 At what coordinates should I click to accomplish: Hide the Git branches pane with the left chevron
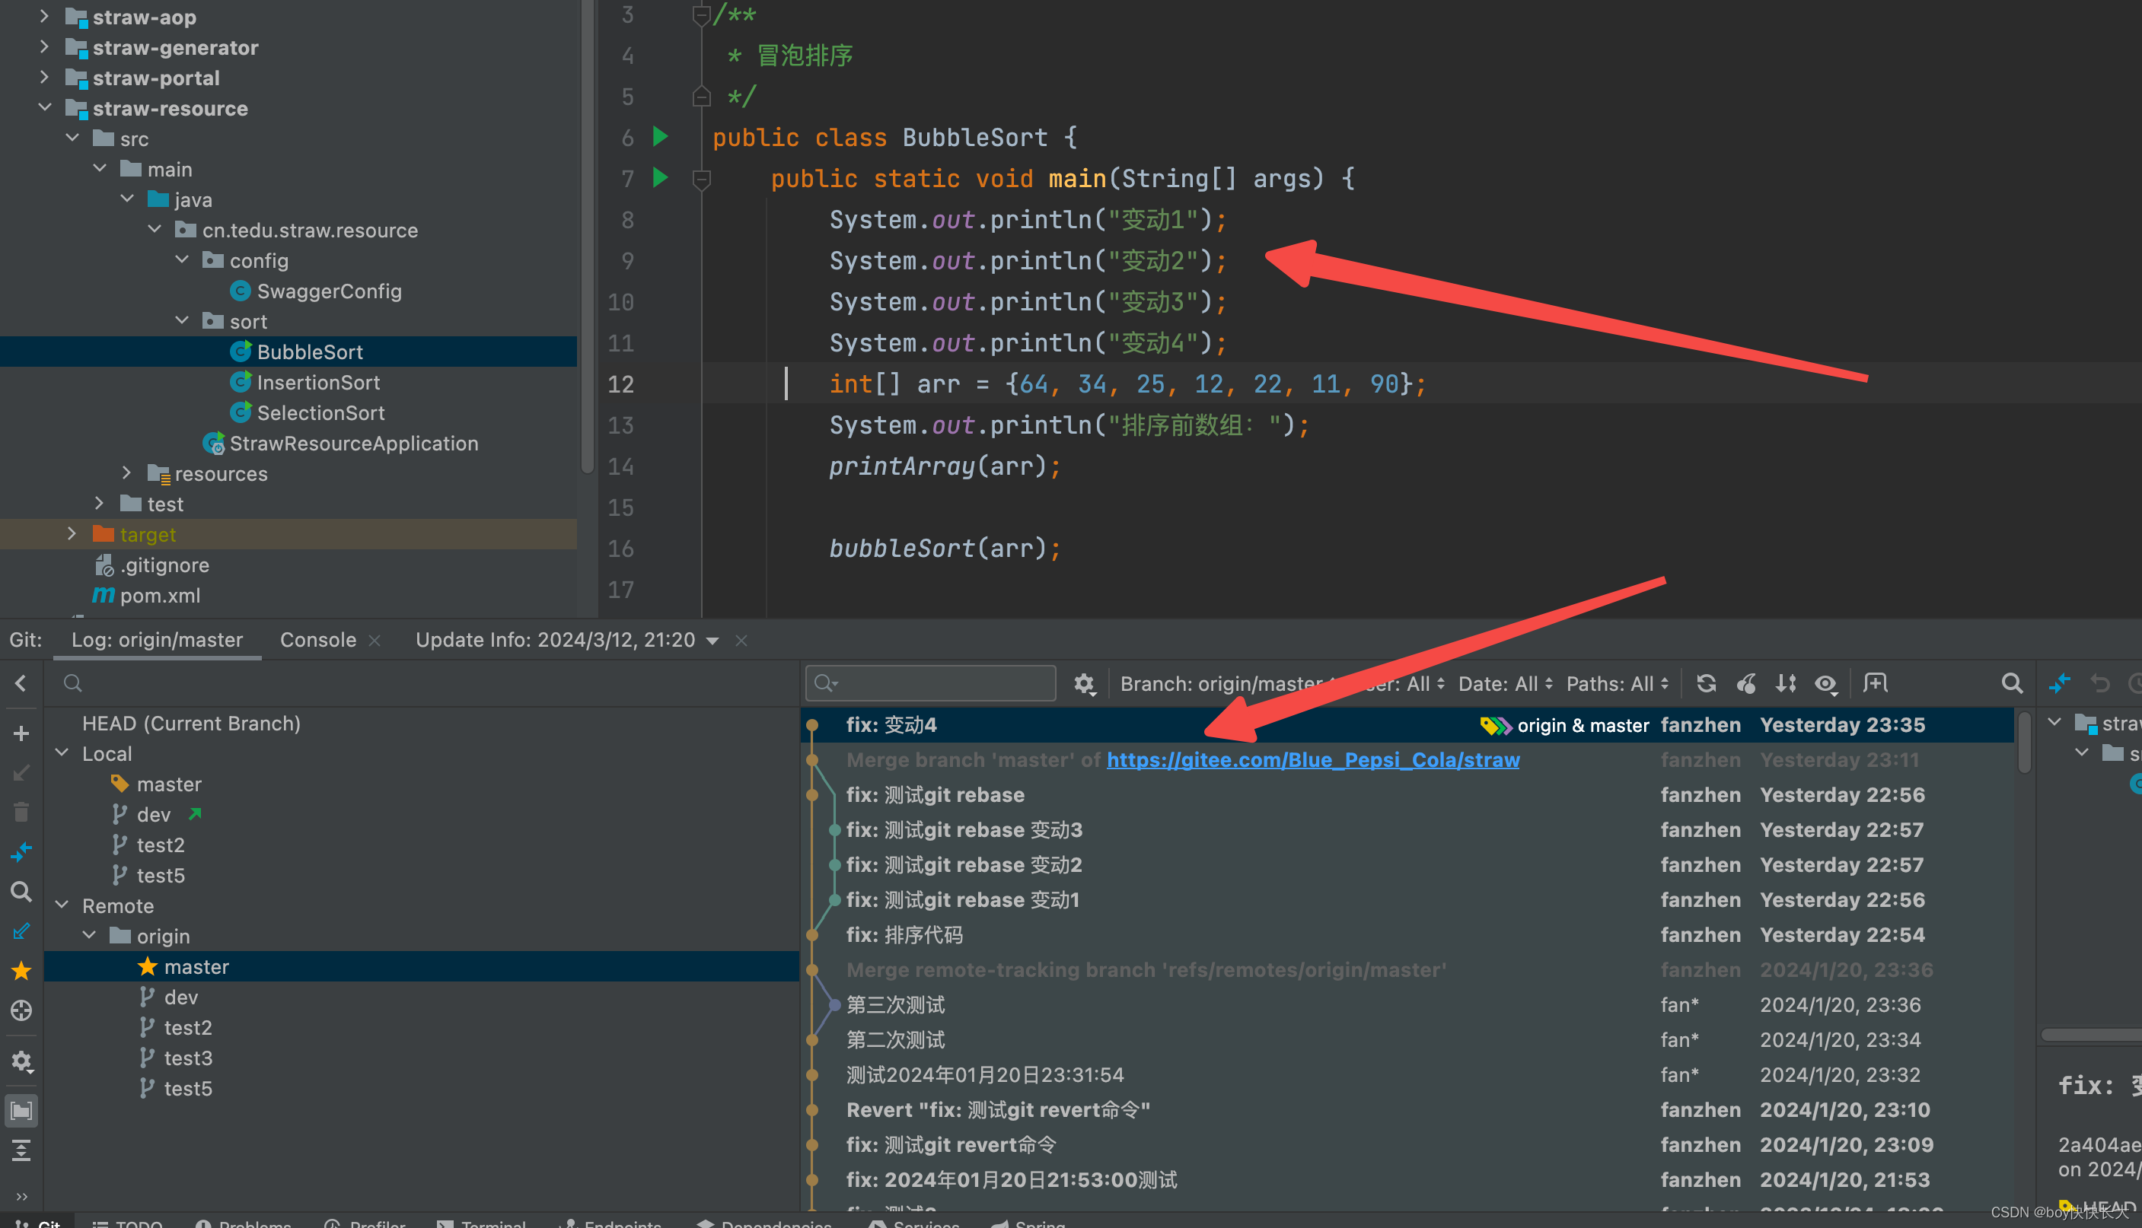21,683
